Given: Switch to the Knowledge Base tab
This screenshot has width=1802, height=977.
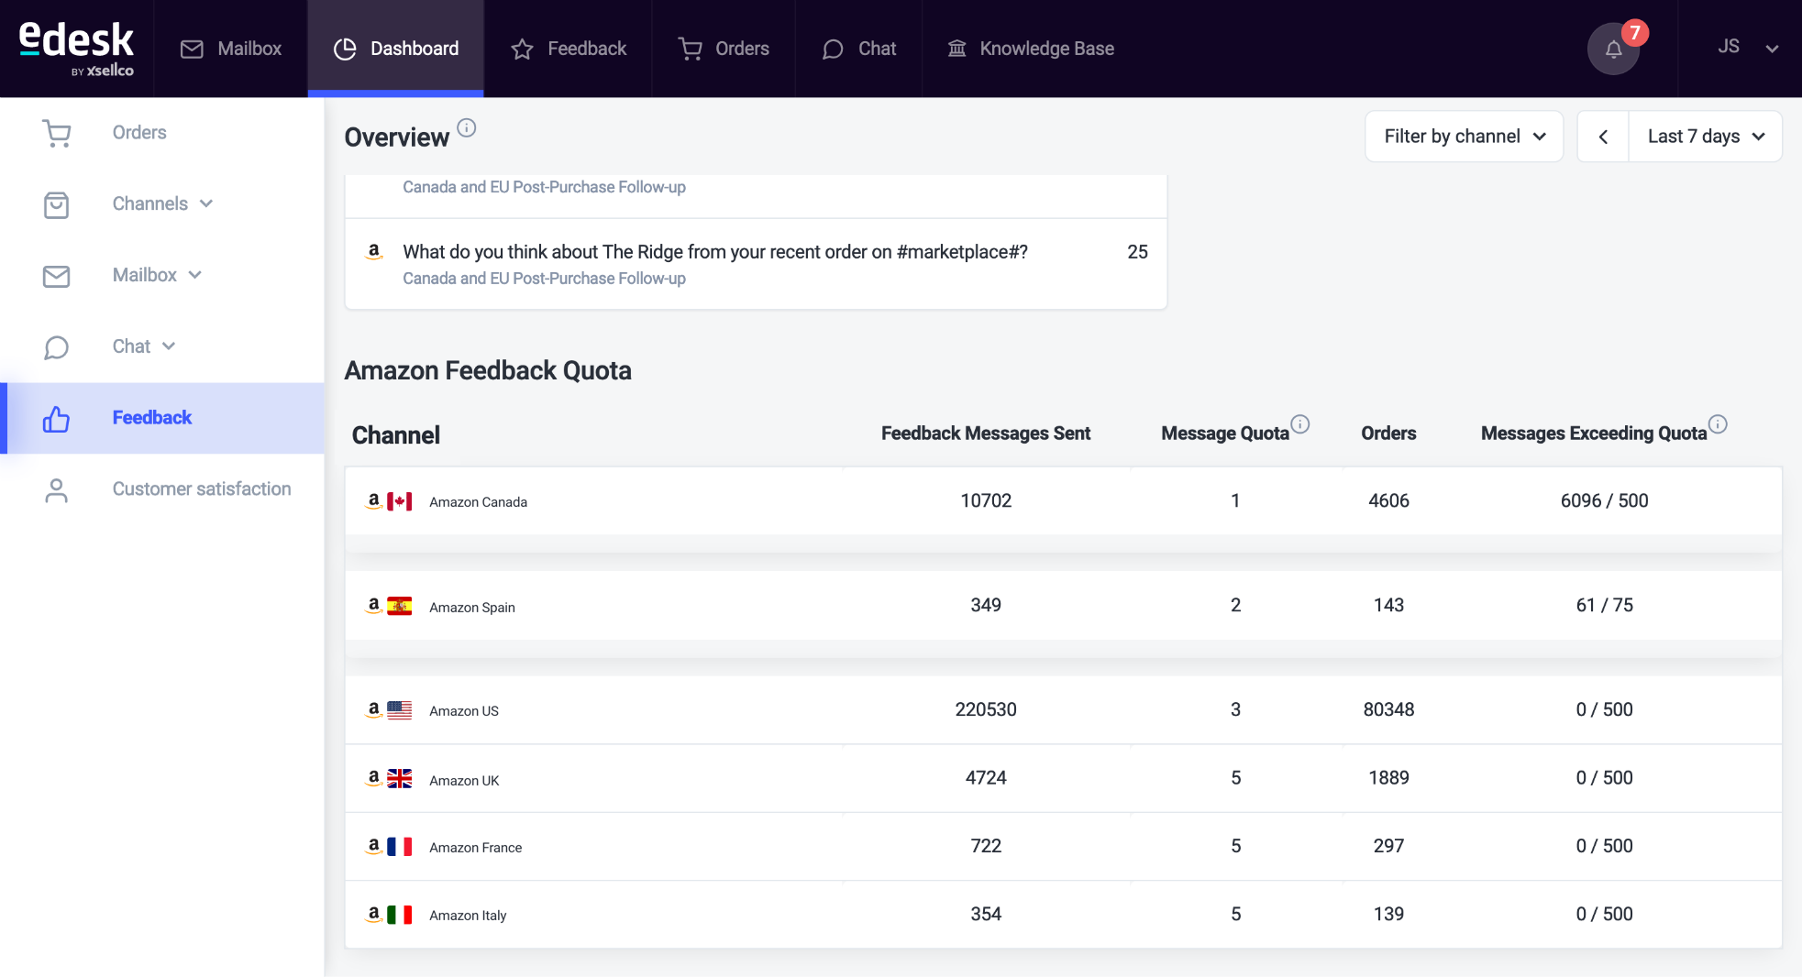Looking at the screenshot, I should [x=1031, y=49].
